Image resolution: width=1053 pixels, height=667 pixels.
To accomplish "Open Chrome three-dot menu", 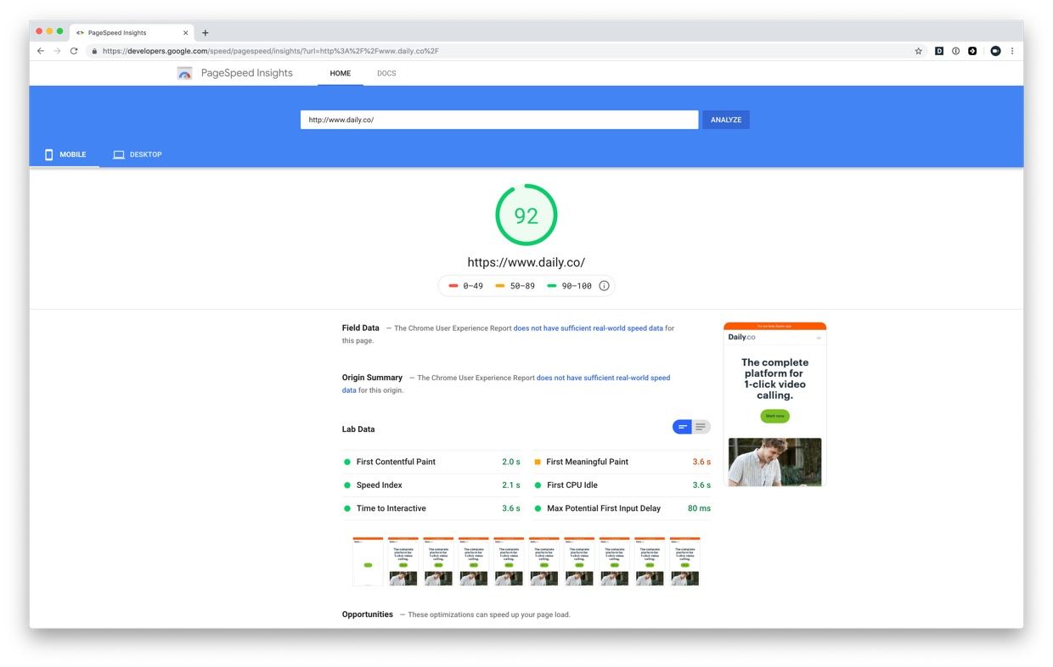I will 1012,51.
